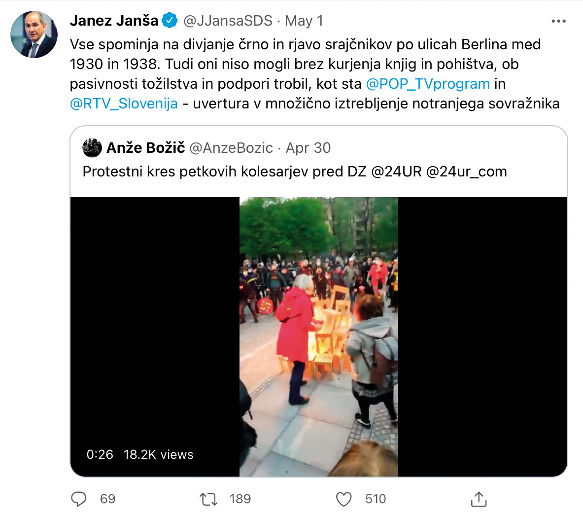
Task: Click the reply speech bubble icon
Action: 78,499
